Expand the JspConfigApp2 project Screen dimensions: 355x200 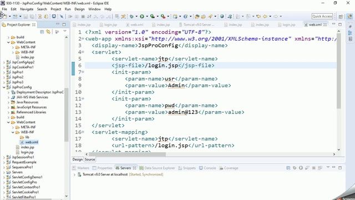click(x=4, y=62)
